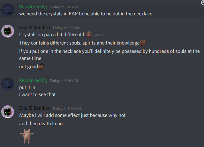Open Recolored Eg username at 3:10 AM

[33, 7]
